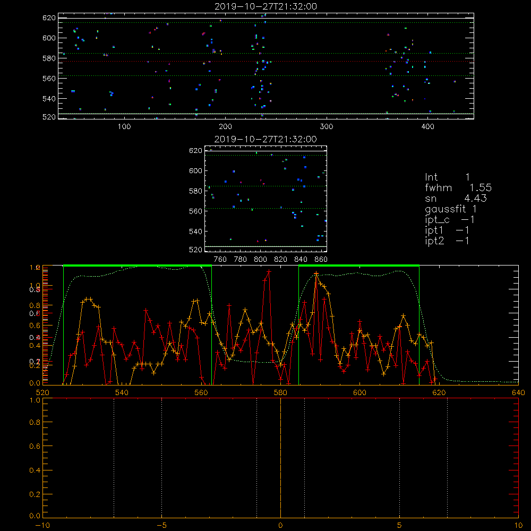
Task: Click the 'ipt_c -1' label
Action: (450, 220)
